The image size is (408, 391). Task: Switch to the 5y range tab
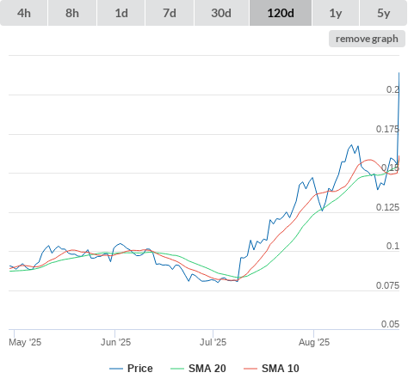383,13
